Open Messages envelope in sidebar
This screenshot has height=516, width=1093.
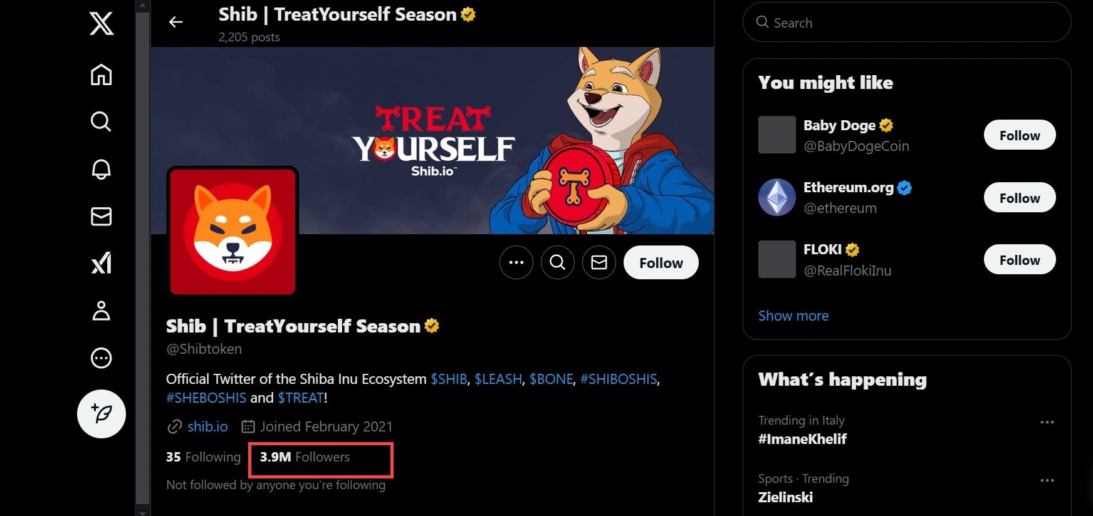(102, 217)
